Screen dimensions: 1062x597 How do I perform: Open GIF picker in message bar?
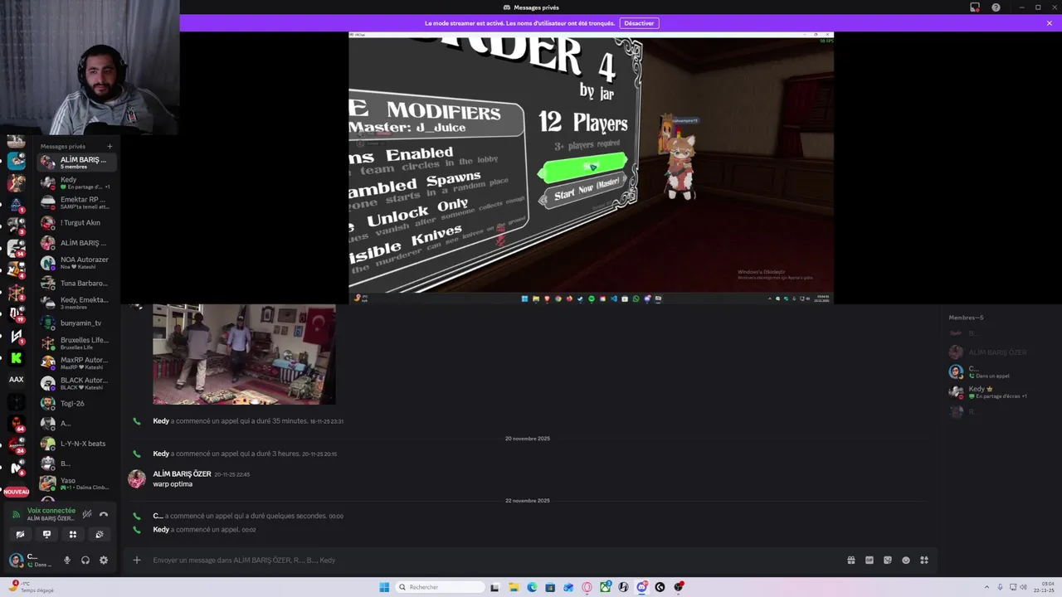[870, 561]
